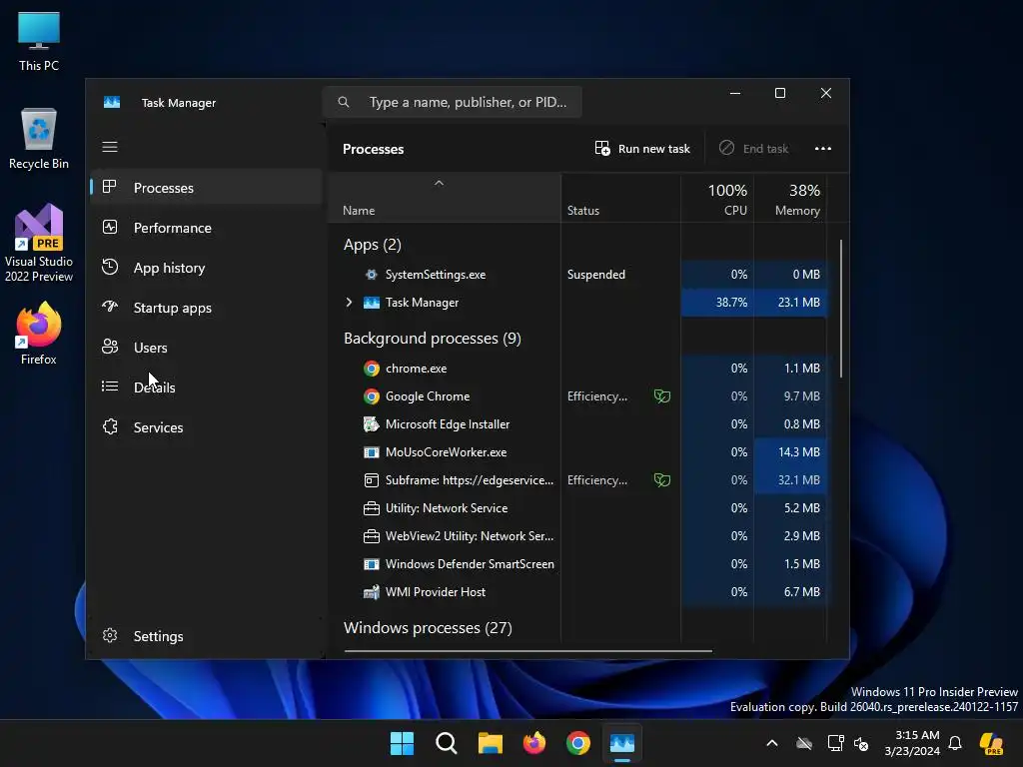Select WebView2 Utility: Network Service row
The height and width of the screenshot is (767, 1023).
[x=578, y=536]
